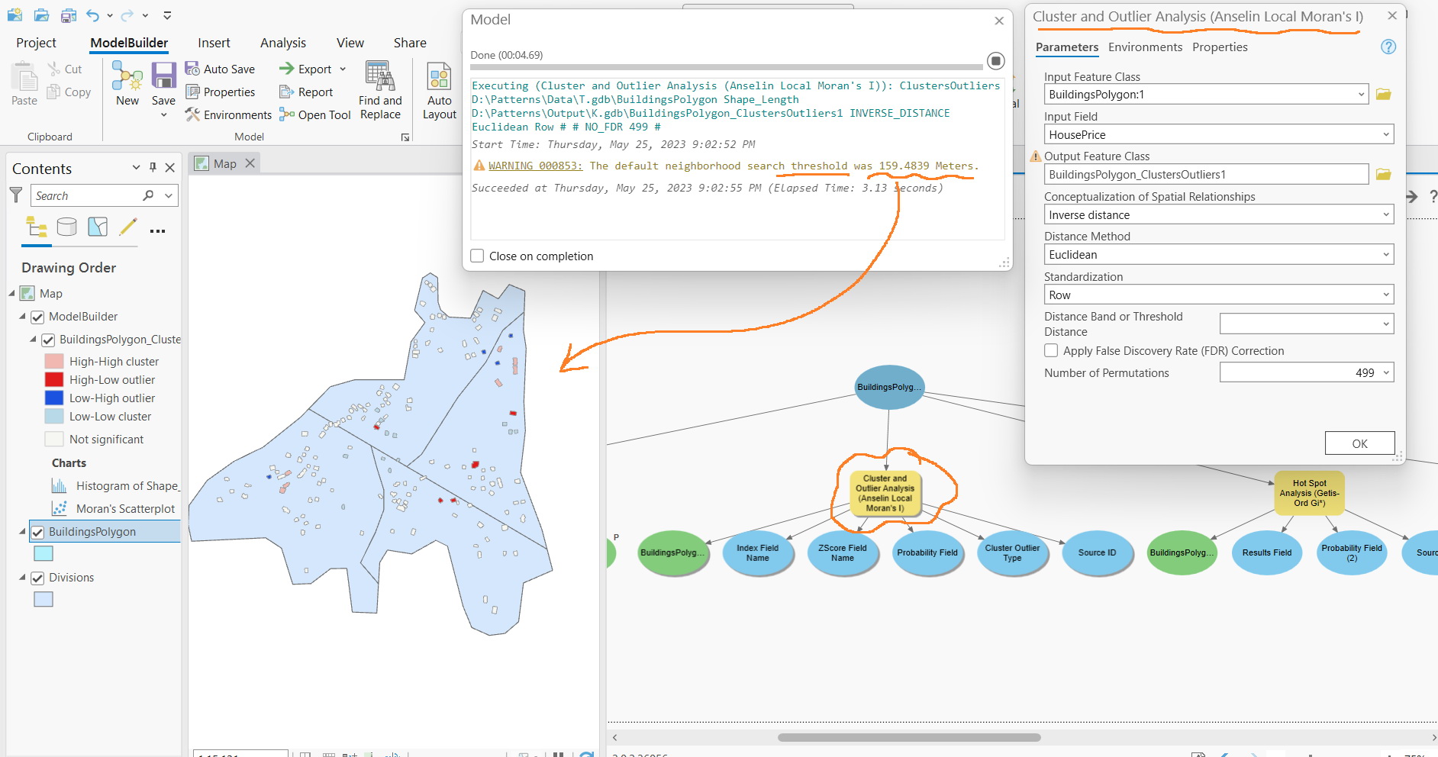The image size is (1438, 757).
Task: Open Input Field HousePrice dropdown
Action: pos(1386,135)
